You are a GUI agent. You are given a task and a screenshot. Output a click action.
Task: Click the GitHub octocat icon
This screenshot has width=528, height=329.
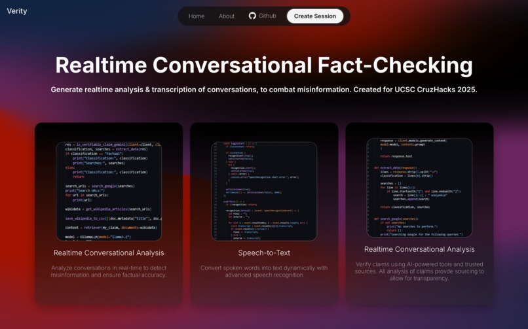pos(252,16)
